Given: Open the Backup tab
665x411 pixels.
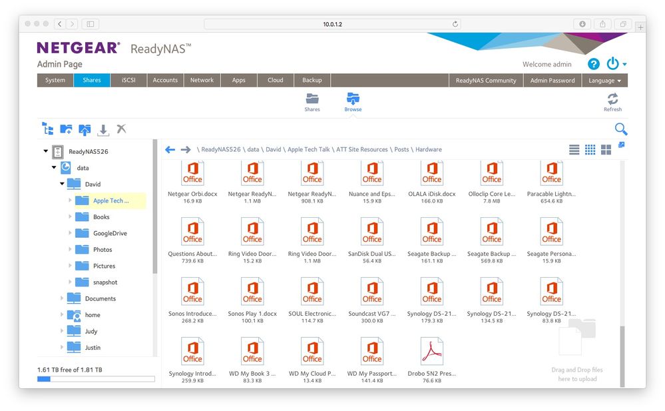Looking at the screenshot, I should [x=312, y=80].
